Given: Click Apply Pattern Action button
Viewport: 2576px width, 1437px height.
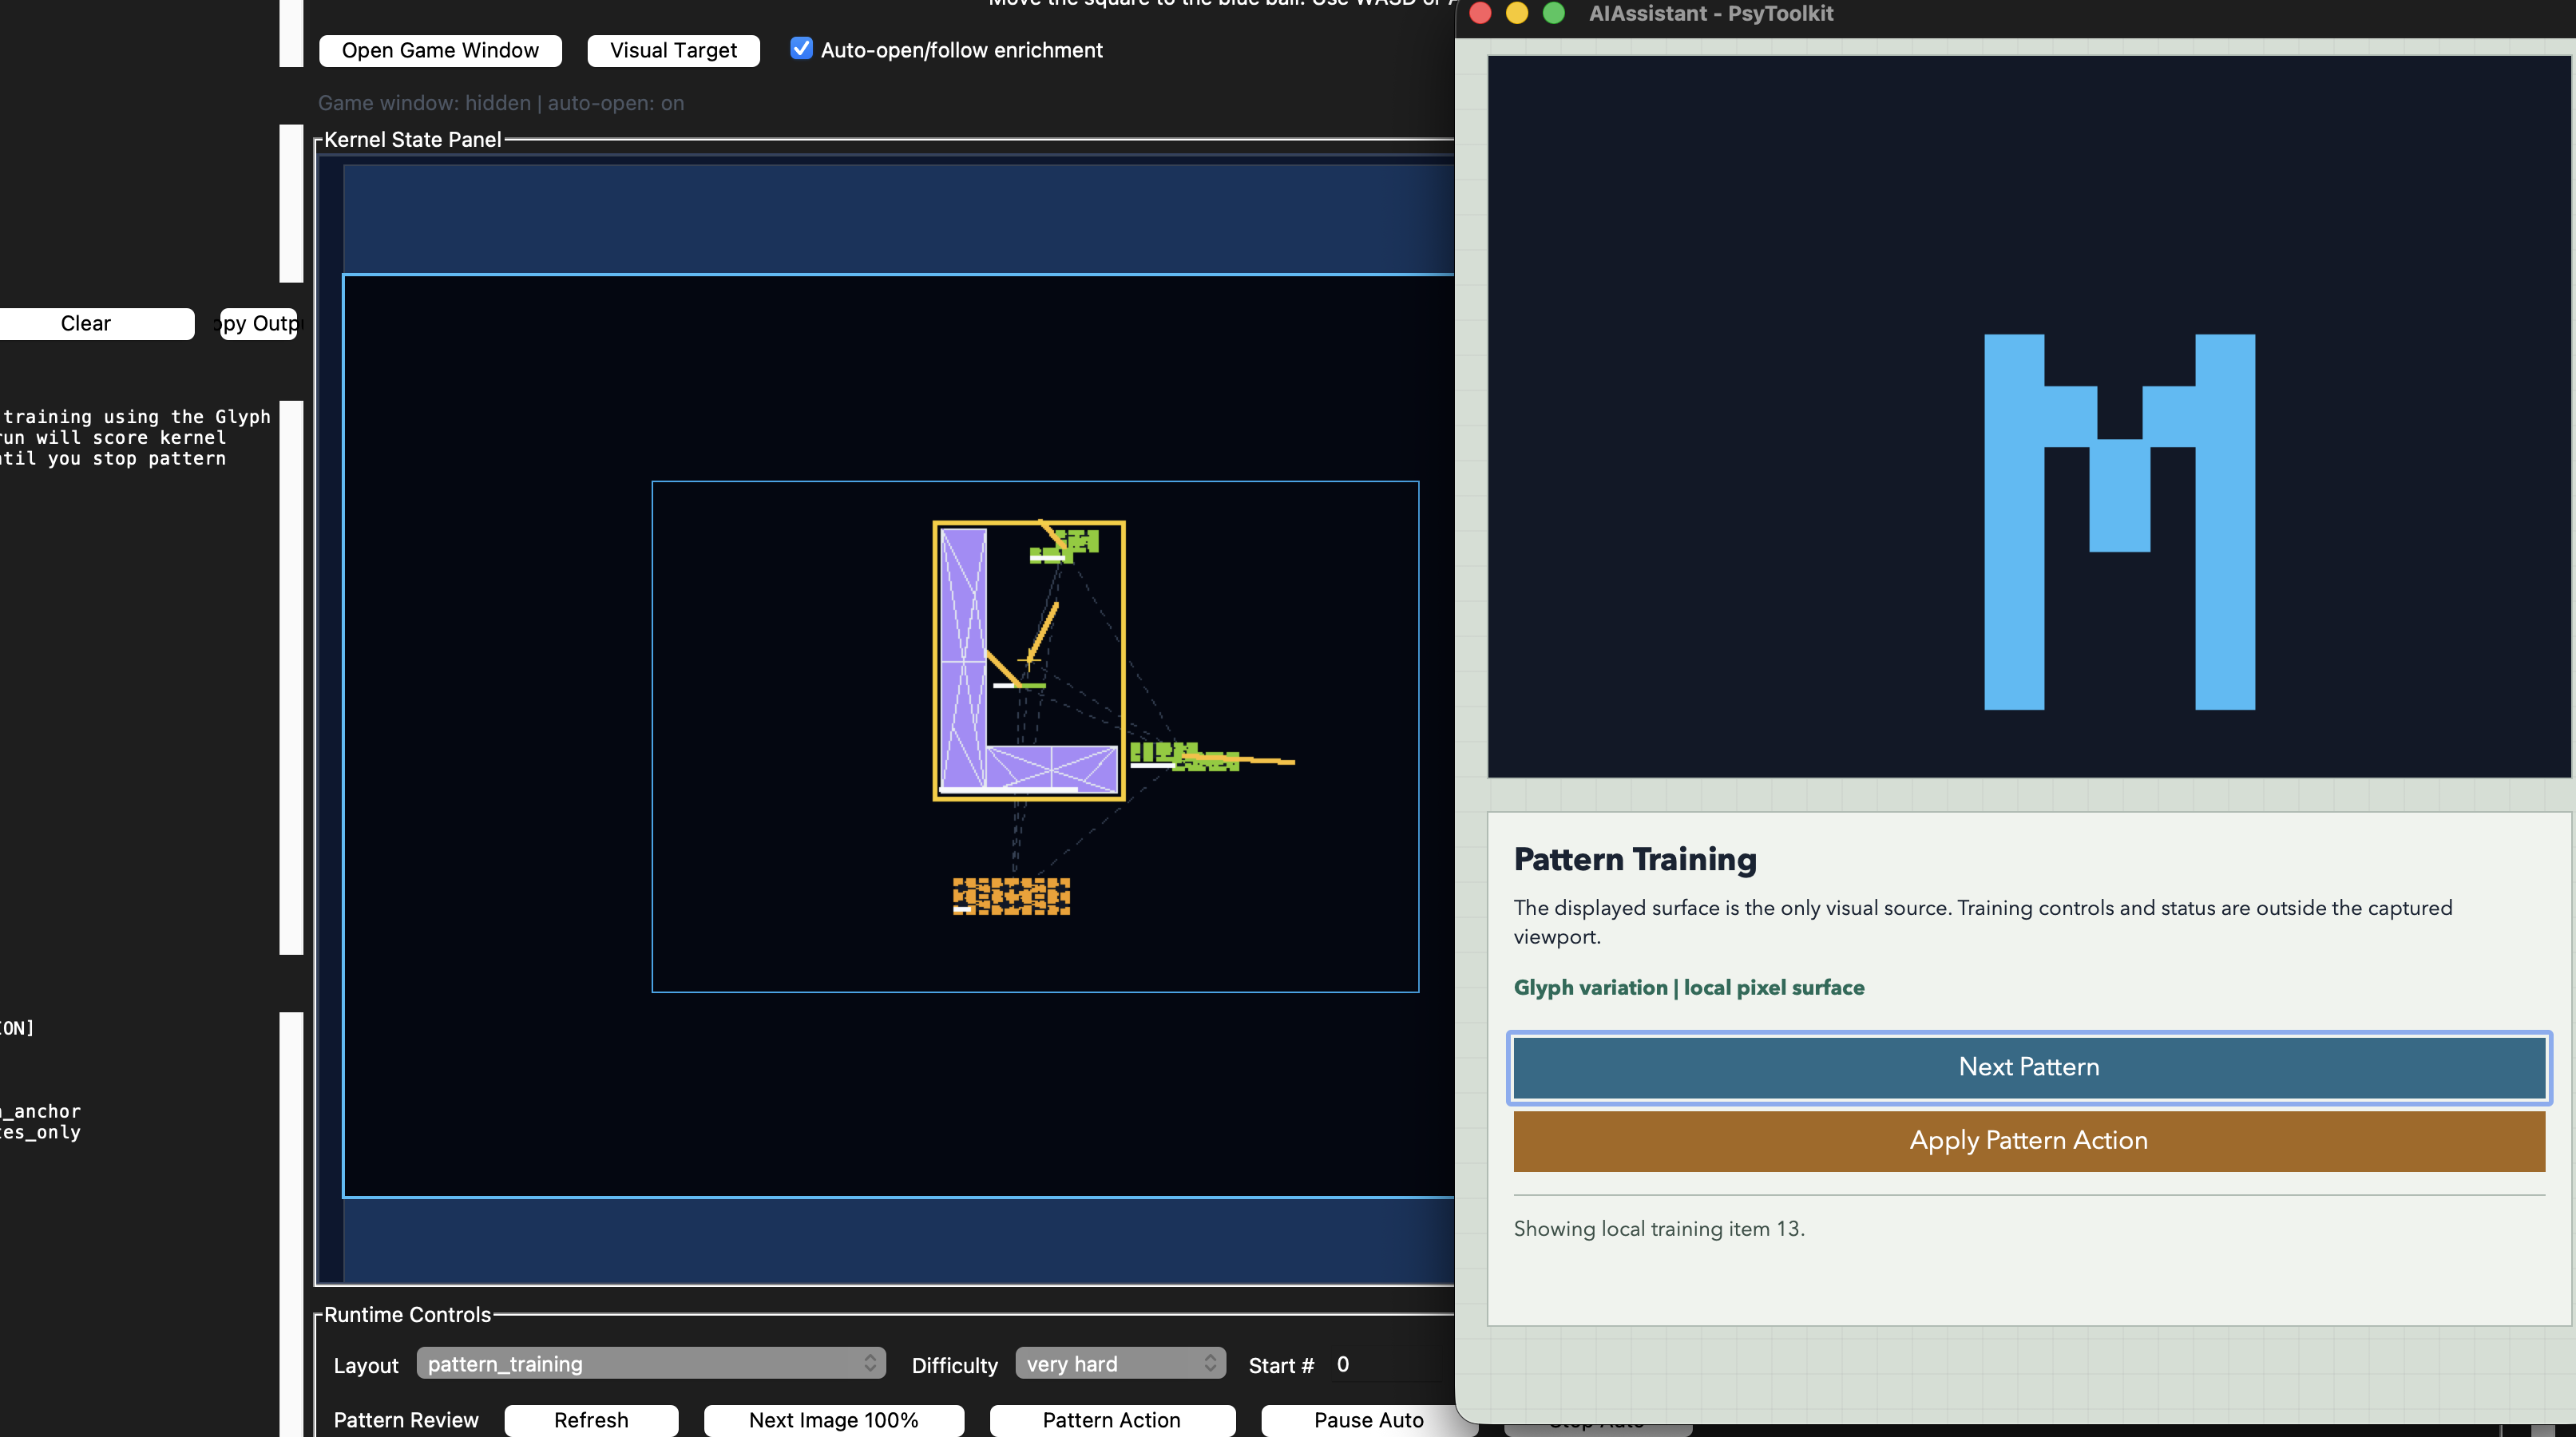Looking at the screenshot, I should click(x=2028, y=1141).
